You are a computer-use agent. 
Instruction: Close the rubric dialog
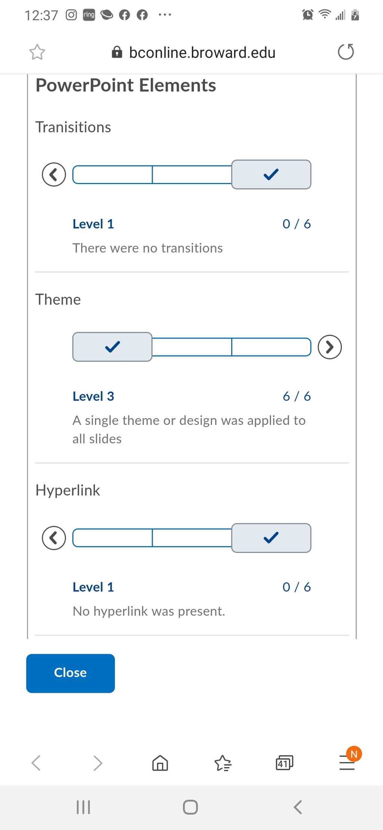click(70, 673)
